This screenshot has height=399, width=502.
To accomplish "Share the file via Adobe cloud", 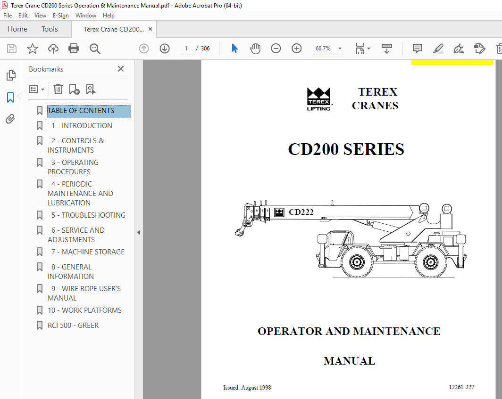I will click(53, 49).
